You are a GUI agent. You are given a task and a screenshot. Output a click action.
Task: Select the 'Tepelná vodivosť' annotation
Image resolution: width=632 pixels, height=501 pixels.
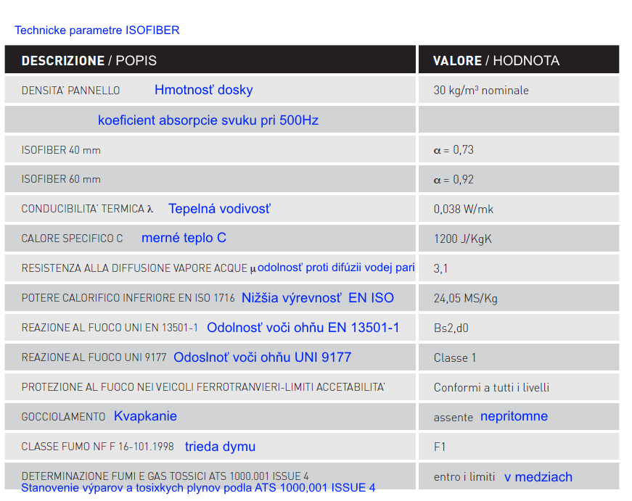[220, 209]
